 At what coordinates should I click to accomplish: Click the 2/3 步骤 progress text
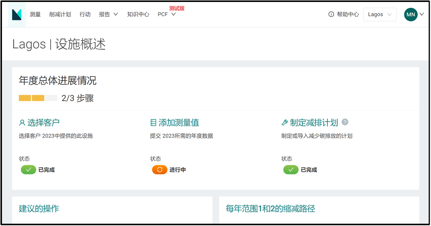77,98
